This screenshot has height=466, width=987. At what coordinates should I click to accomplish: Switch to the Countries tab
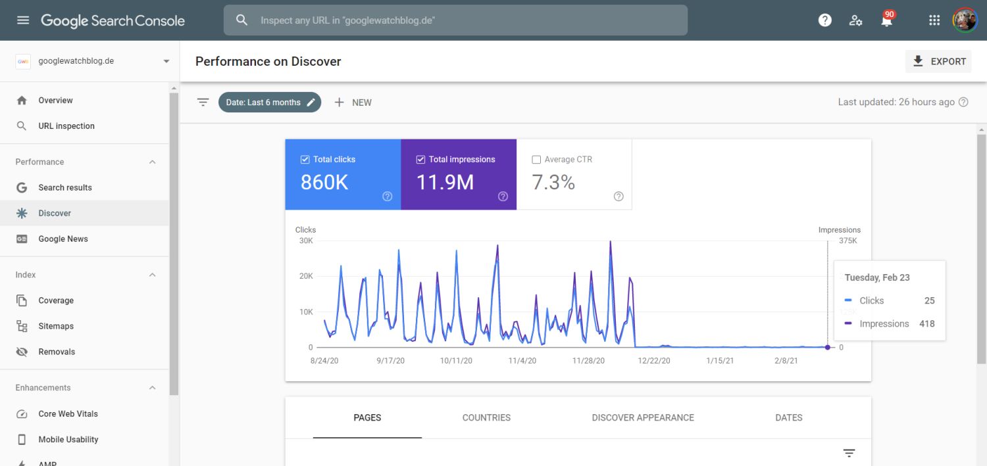[486, 417]
